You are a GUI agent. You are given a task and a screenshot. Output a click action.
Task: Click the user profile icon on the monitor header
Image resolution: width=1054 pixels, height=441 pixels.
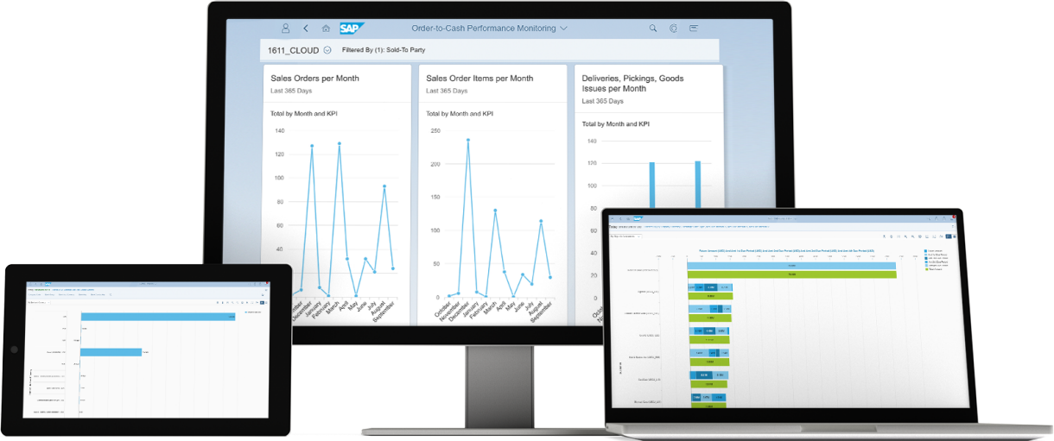tap(286, 28)
